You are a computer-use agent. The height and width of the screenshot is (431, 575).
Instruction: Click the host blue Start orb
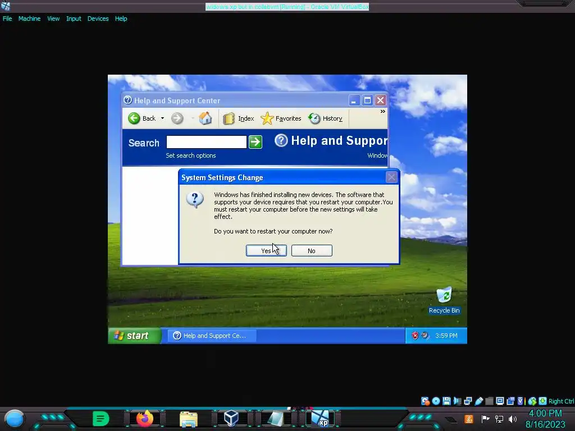15,419
